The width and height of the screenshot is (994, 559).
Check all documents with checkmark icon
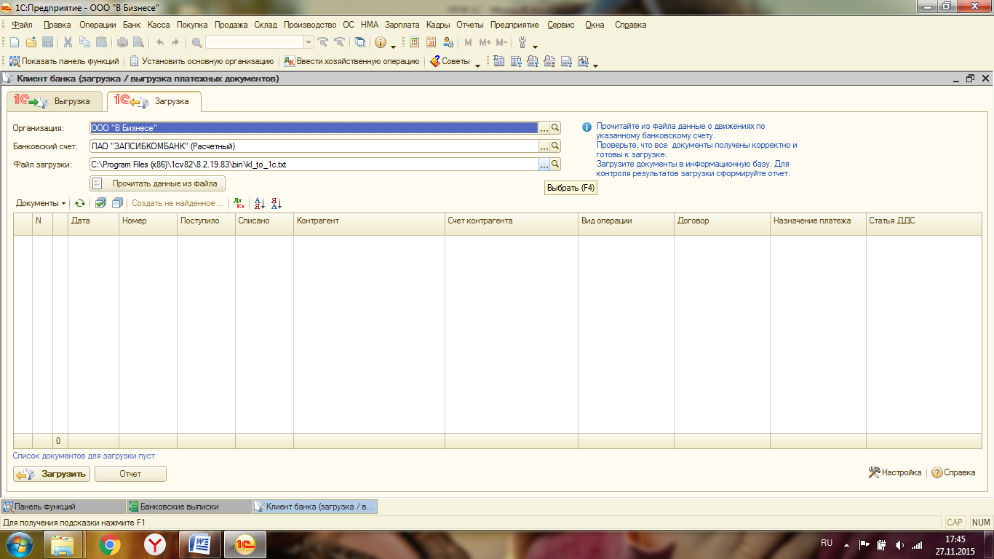[x=101, y=203]
